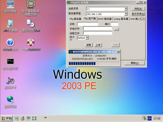Viewport: 163px width, 122px height.
Task: Expand the 当前目录 dropdown
Action: 126,9
